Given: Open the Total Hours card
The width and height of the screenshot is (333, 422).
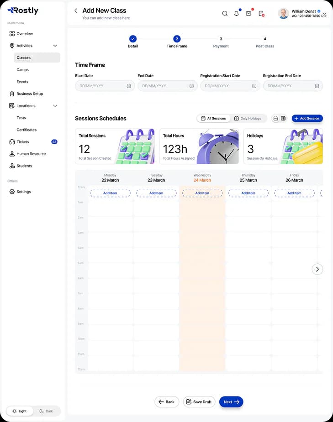Looking at the screenshot, I should tap(199, 146).
